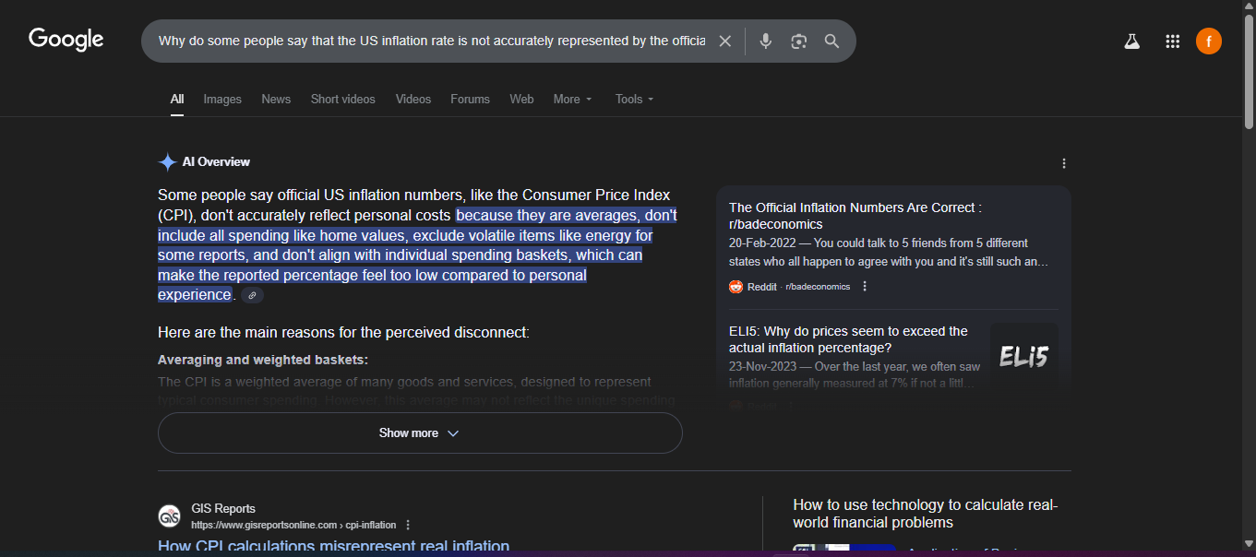Click the source link chip after 'experience'
Screen dimensions: 1256x557
252,295
